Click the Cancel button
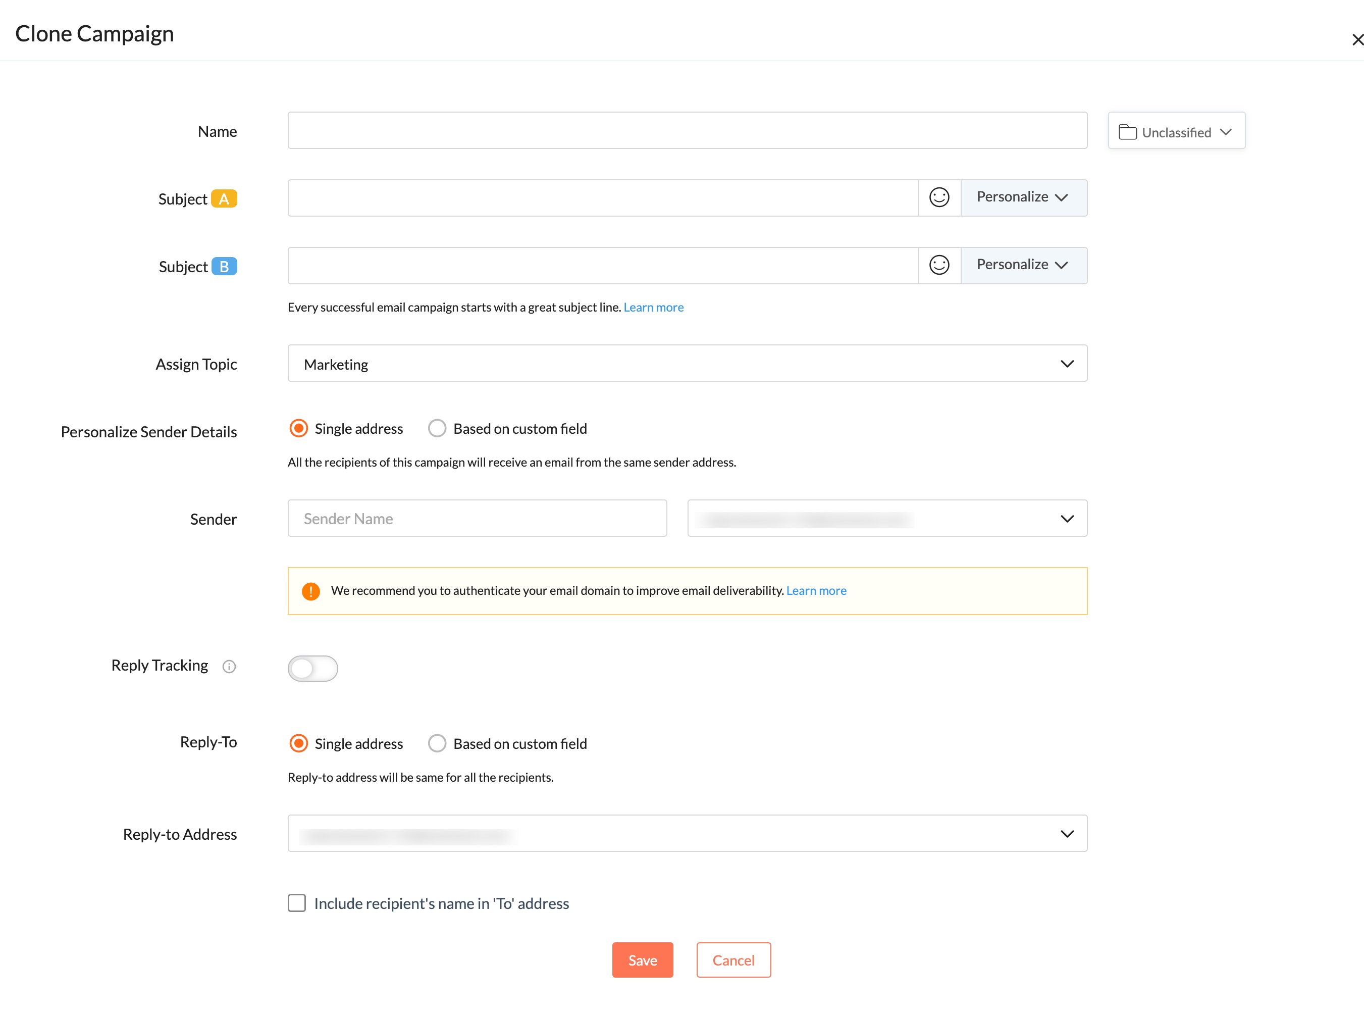Image resolution: width=1364 pixels, height=1013 pixels. [x=732, y=959]
